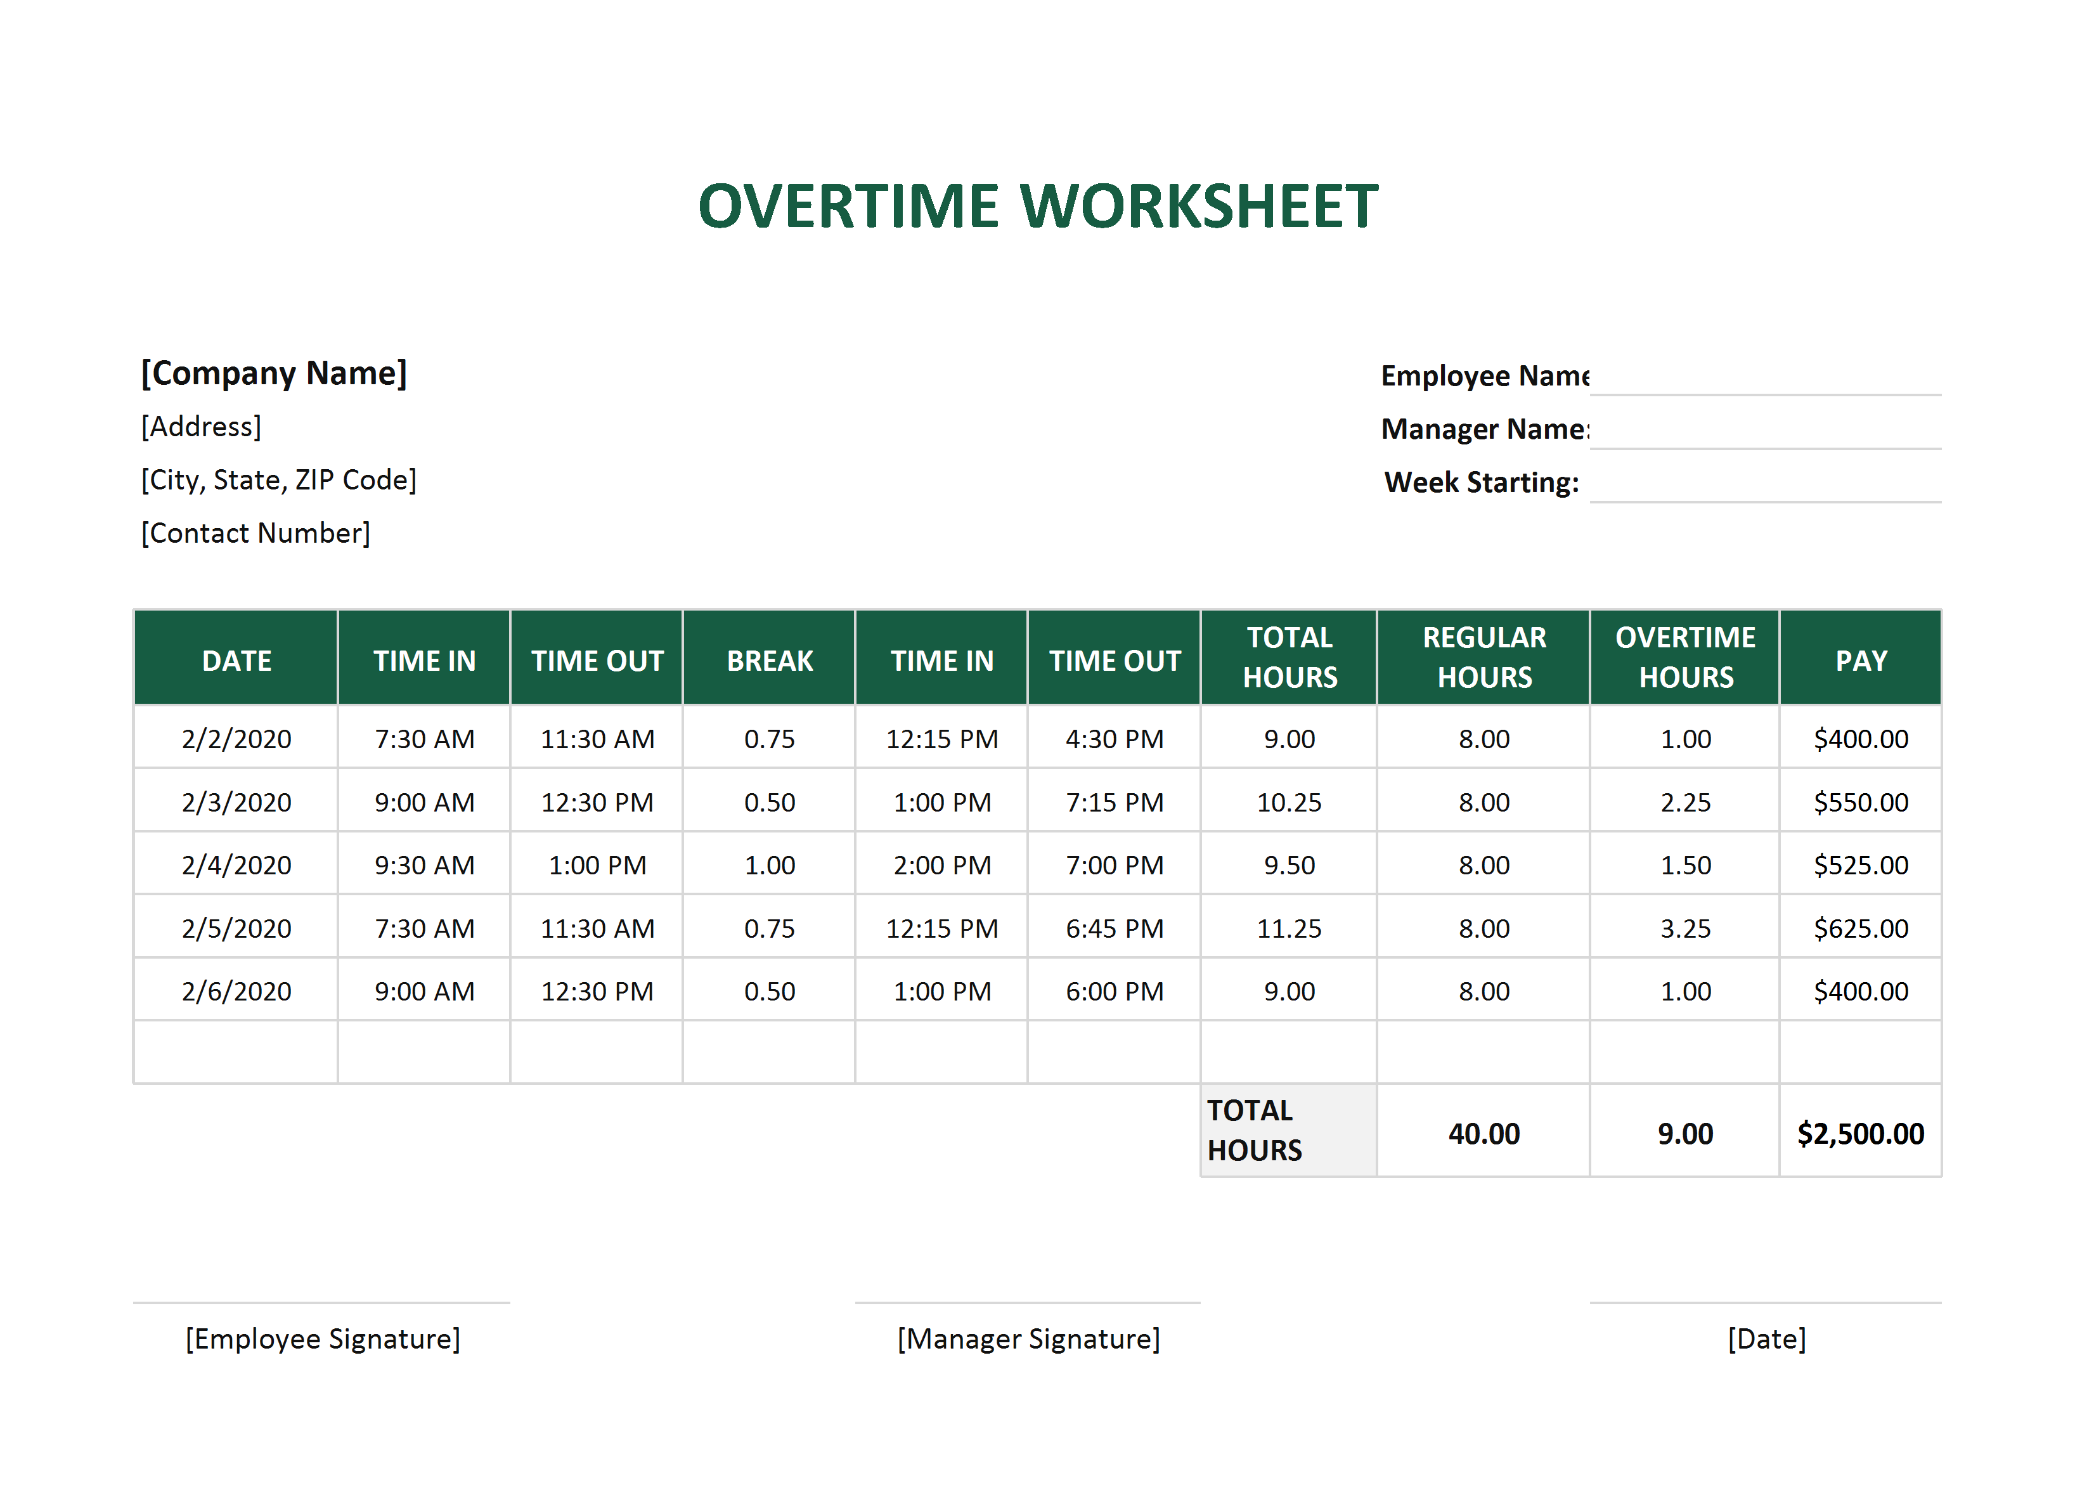Click the 2:00 PM time in cell
The image size is (2075, 1509).
941,865
